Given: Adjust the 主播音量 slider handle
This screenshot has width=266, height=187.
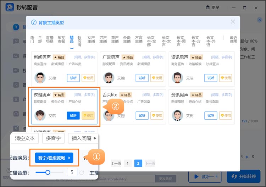Looking at the screenshot, I should point(48,172).
